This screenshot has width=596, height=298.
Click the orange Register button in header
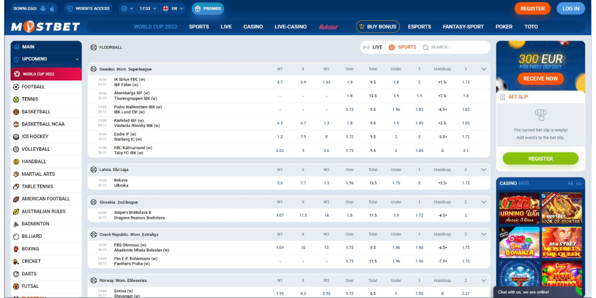(532, 9)
